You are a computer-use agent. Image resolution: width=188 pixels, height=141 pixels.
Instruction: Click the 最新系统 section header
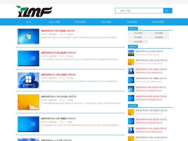[x=133, y=46]
